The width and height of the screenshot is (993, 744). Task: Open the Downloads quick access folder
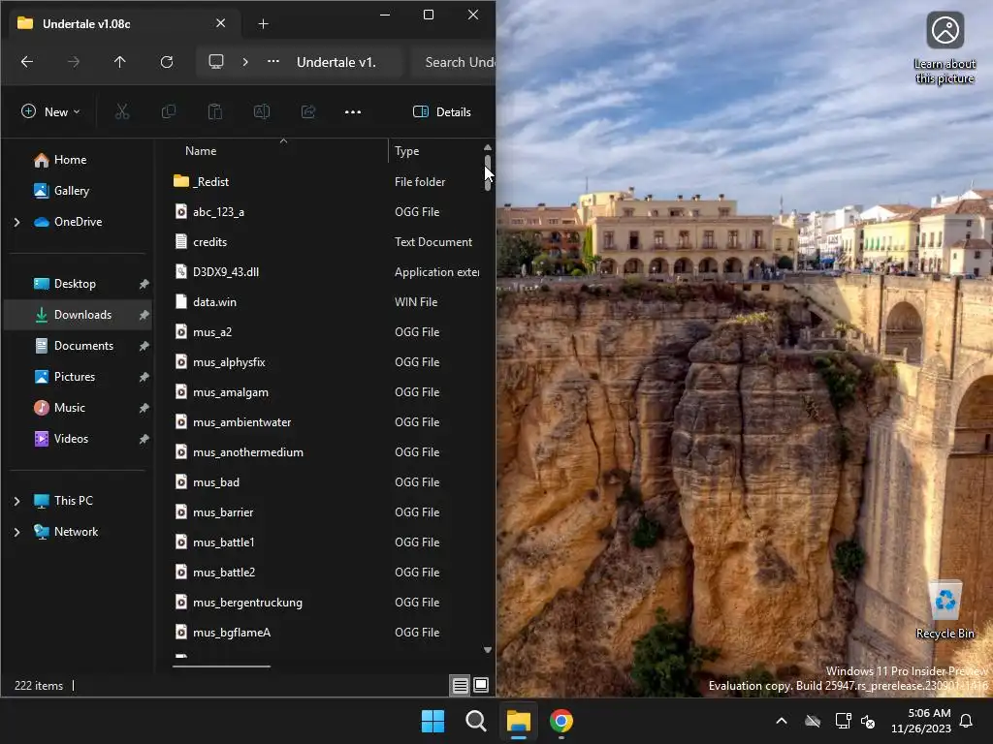pos(78,315)
